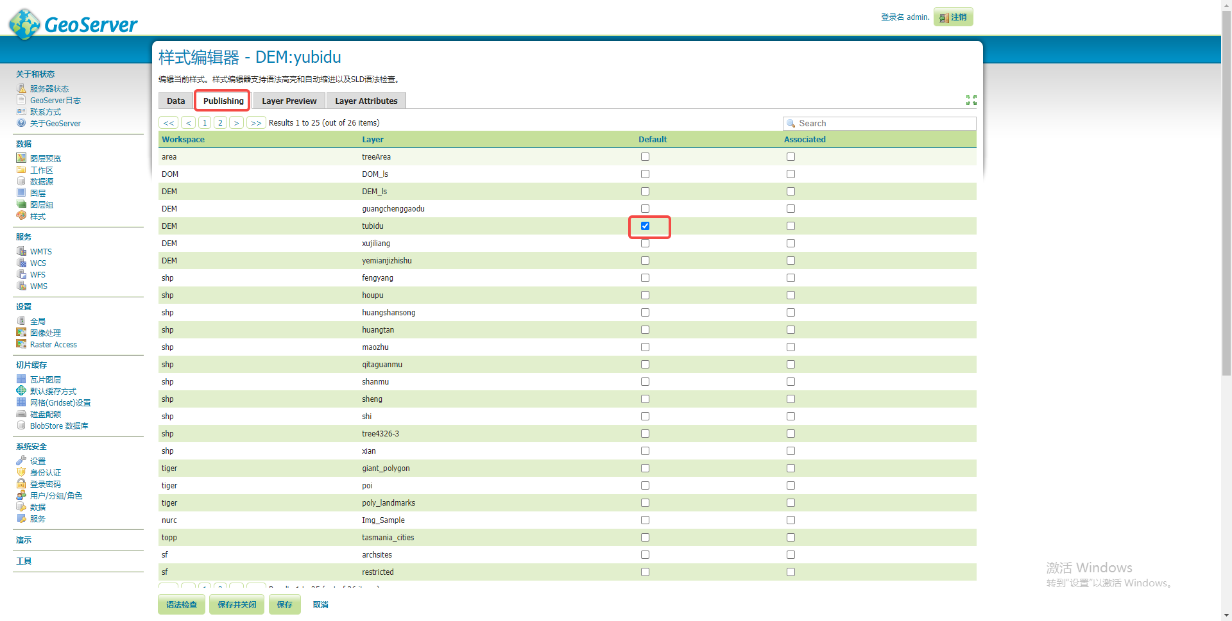Sort table by Layer column
Screen dimensions: 1232x621
[x=373, y=139]
